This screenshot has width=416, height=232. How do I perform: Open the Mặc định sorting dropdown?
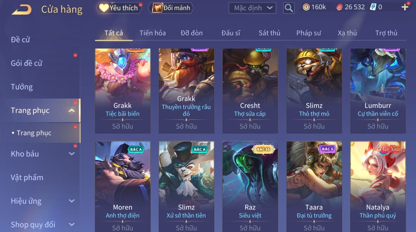252,8
